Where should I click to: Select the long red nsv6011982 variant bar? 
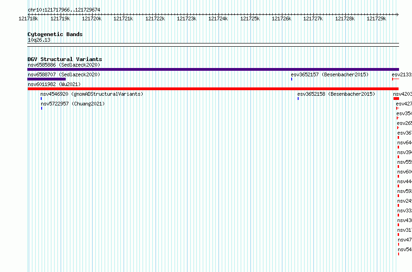pyautogui.click(x=213, y=89)
